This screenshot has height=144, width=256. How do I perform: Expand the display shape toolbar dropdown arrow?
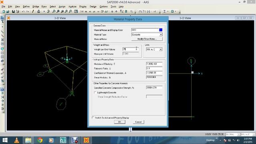tap(176, 12)
